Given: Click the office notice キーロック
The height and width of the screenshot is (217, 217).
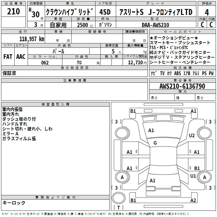Looking at the screenshot, I should 14,203.
